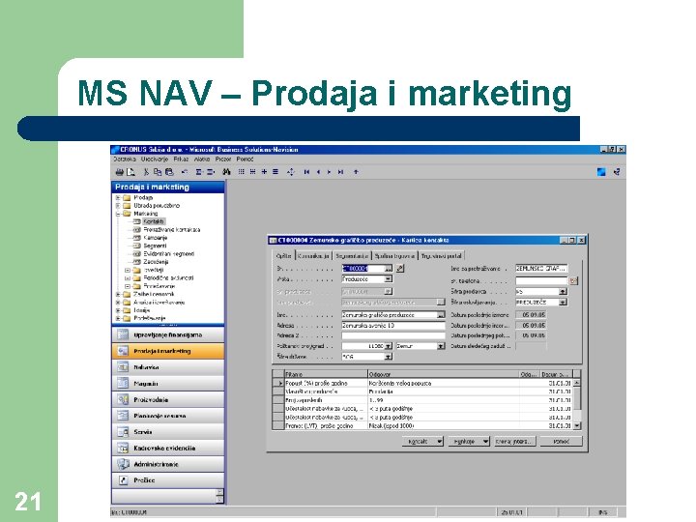This screenshot has height=522, width=696.
Task: Click the Pitanje column header
Action: pyautogui.click(x=326, y=374)
